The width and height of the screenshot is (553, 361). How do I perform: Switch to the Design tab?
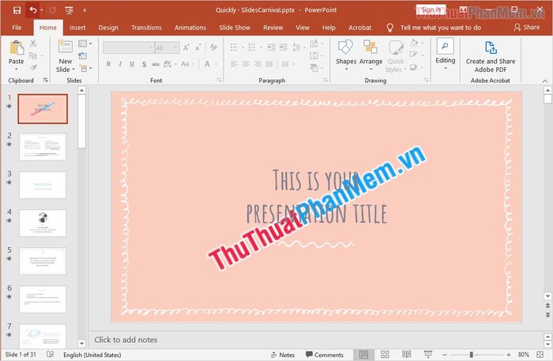pos(108,28)
